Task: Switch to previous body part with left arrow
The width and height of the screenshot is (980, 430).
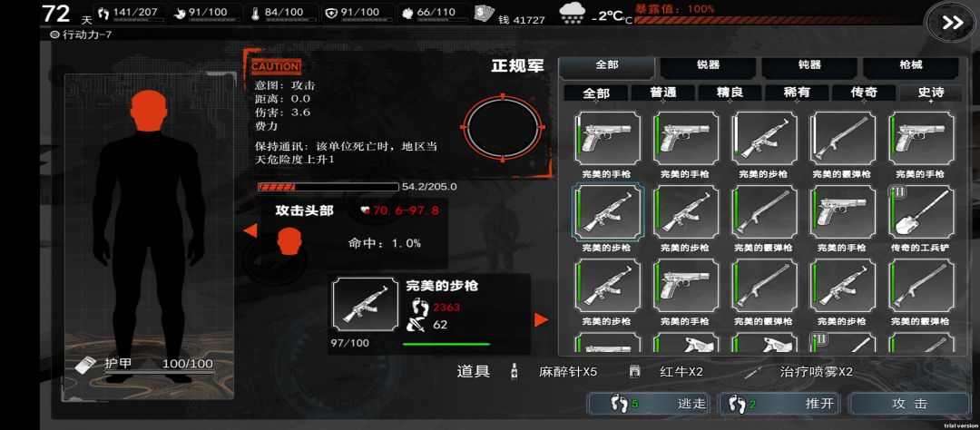Action: 250,231
